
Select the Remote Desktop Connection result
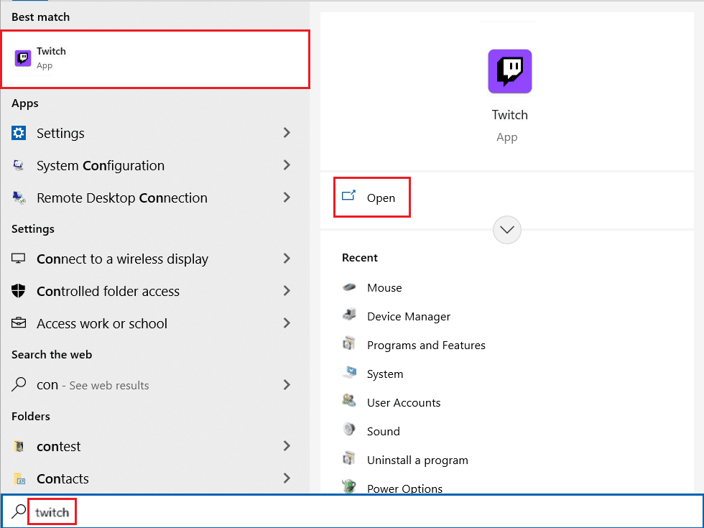click(154, 198)
